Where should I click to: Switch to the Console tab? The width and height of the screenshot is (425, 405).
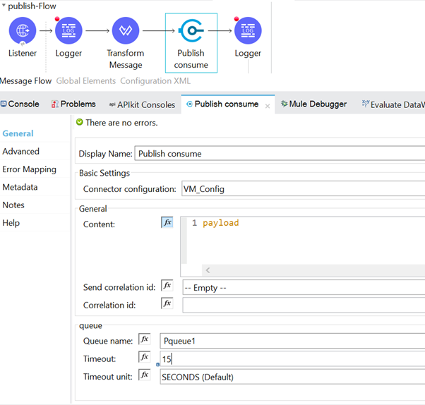tap(20, 104)
